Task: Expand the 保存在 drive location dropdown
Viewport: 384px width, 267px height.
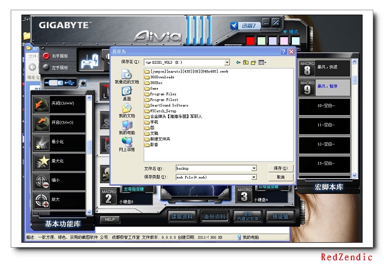Action: [x=227, y=63]
